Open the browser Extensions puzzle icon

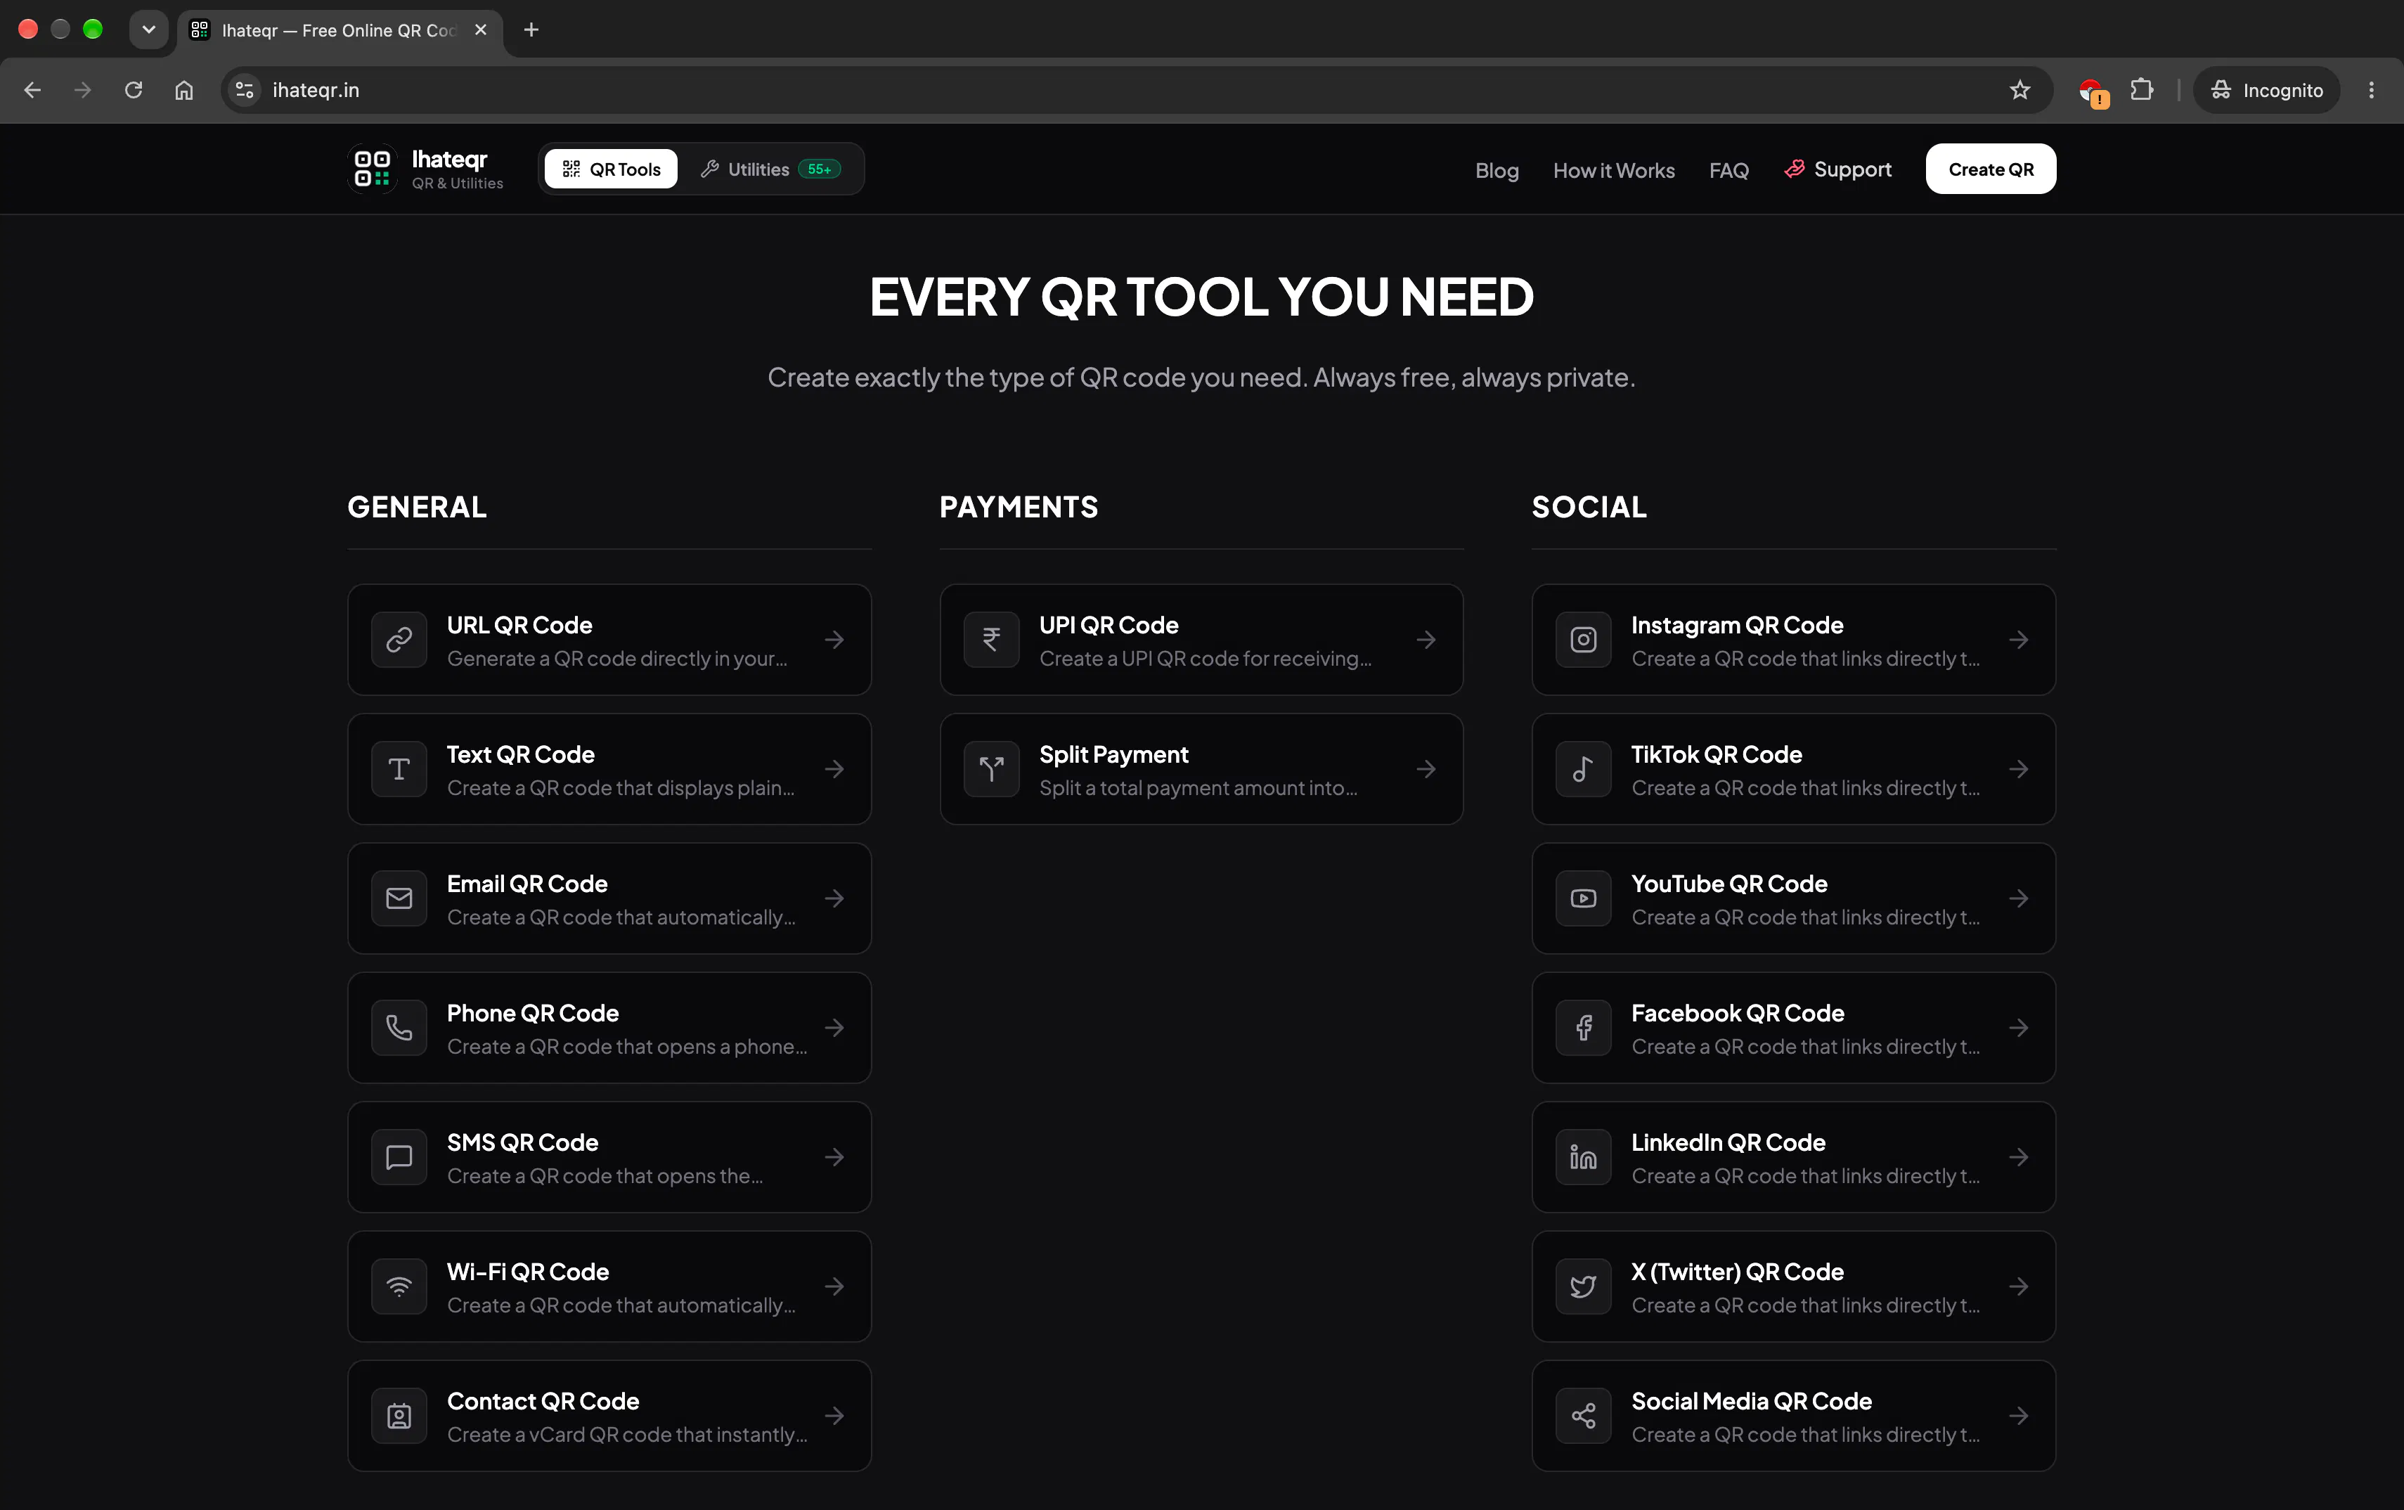coord(2141,90)
